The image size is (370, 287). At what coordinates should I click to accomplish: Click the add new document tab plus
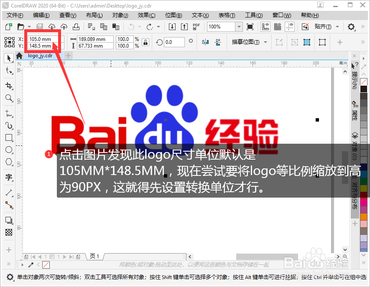[x=68, y=56]
